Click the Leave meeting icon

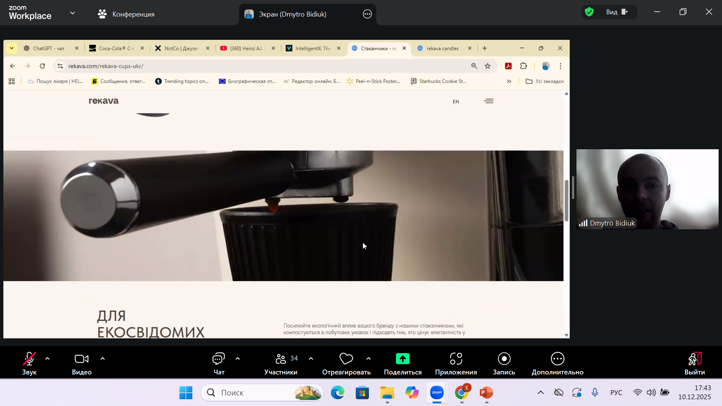[x=694, y=359]
